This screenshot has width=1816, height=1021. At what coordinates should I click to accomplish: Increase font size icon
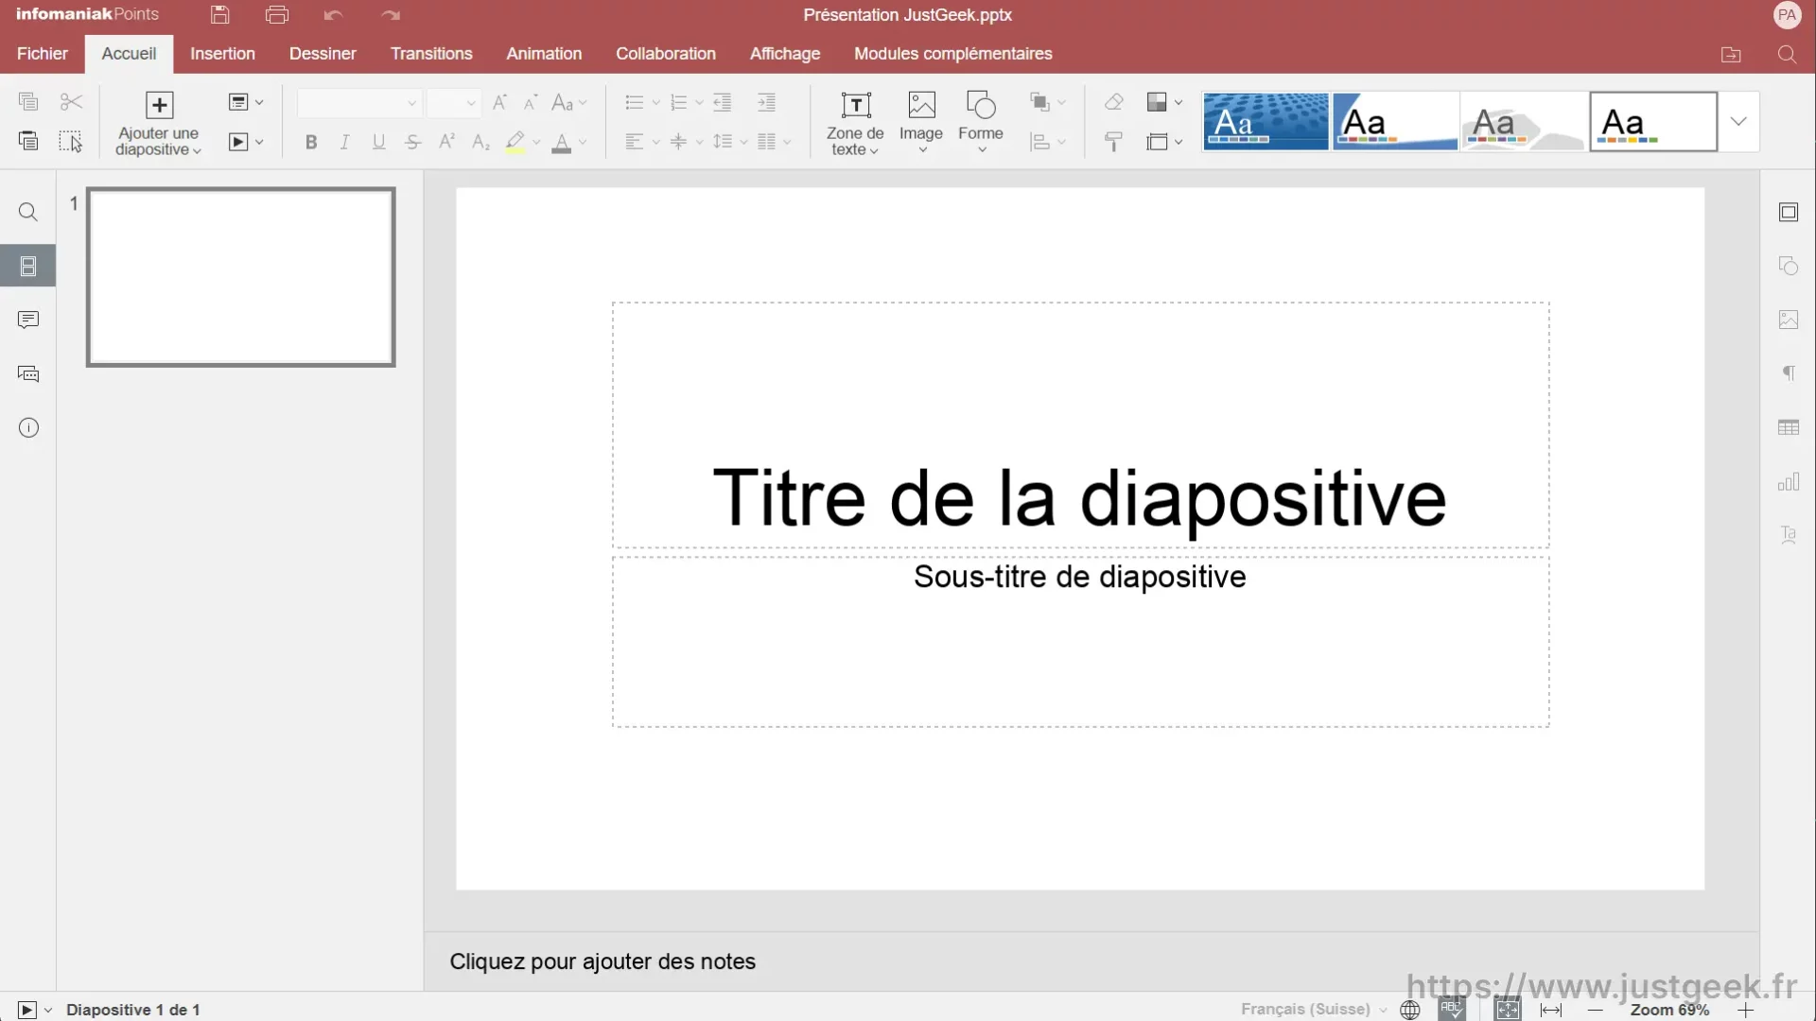(500, 102)
